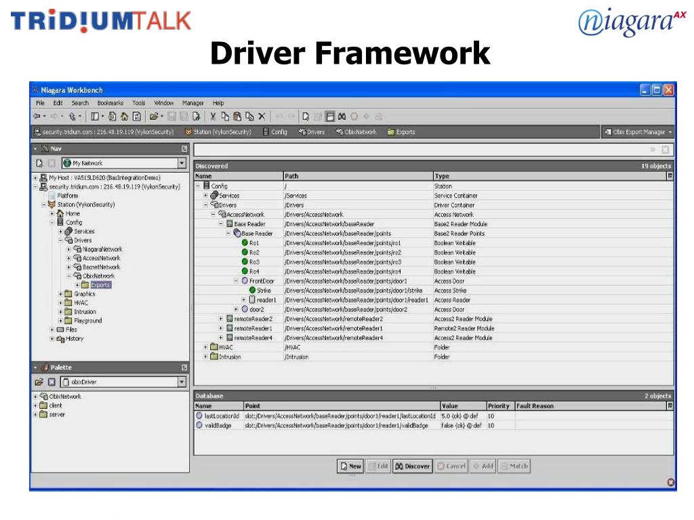The image size is (694, 520).
Task: Click the Add button
Action: [x=483, y=466]
